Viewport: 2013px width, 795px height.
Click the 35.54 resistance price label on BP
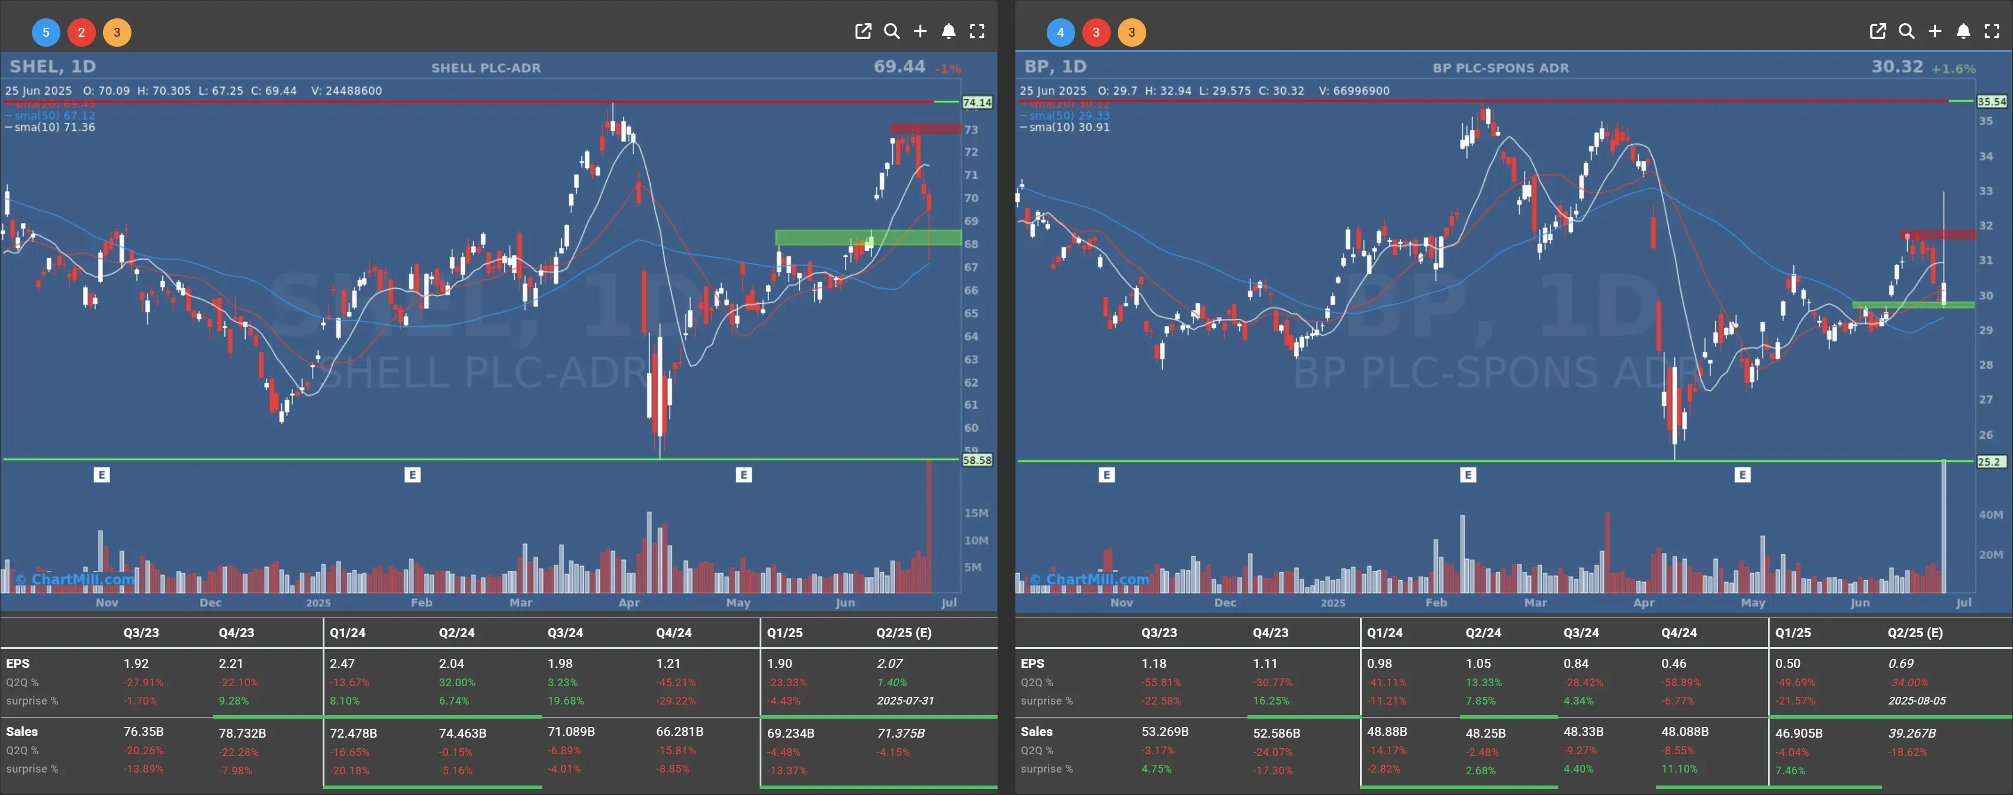tap(1992, 102)
